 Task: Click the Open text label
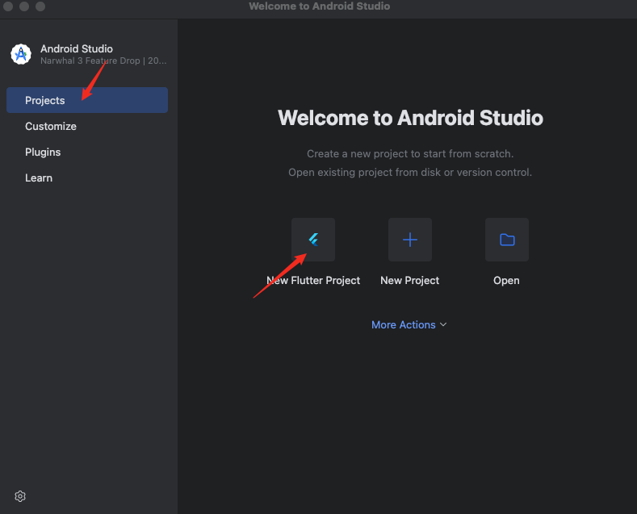click(506, 281)
